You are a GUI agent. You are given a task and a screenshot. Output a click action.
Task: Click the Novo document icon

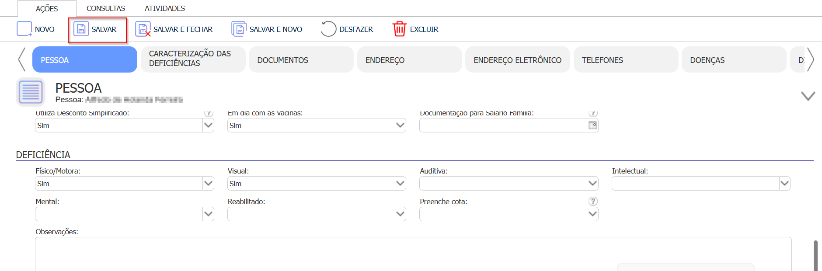[x=24, y=29]
